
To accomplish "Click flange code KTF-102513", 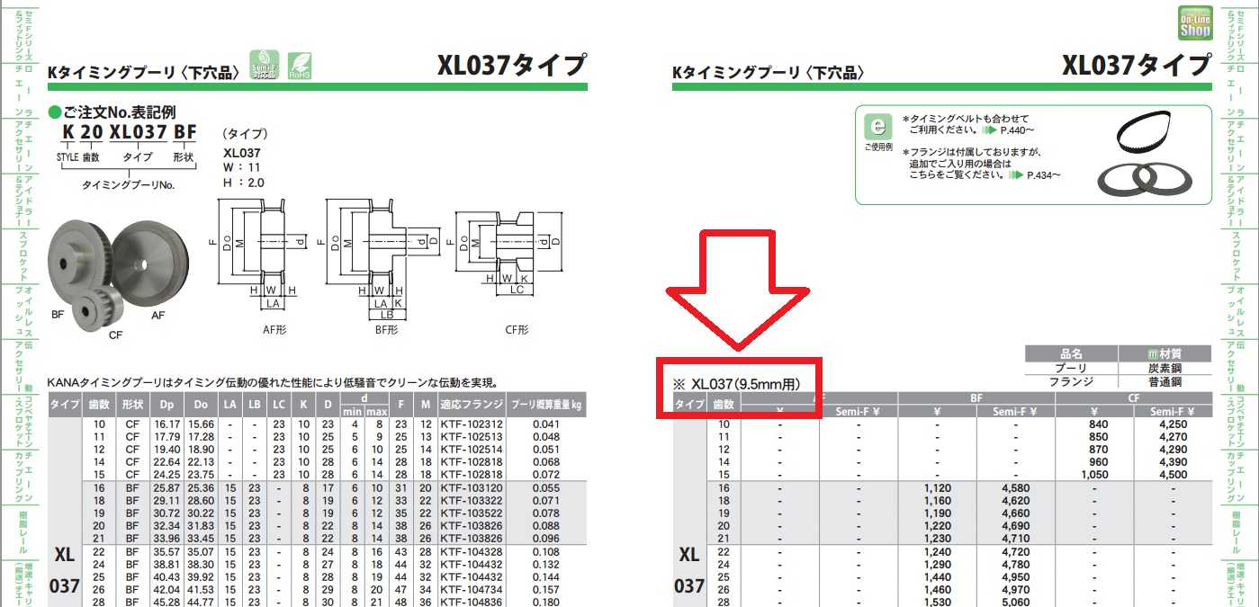I will (472, 436).
